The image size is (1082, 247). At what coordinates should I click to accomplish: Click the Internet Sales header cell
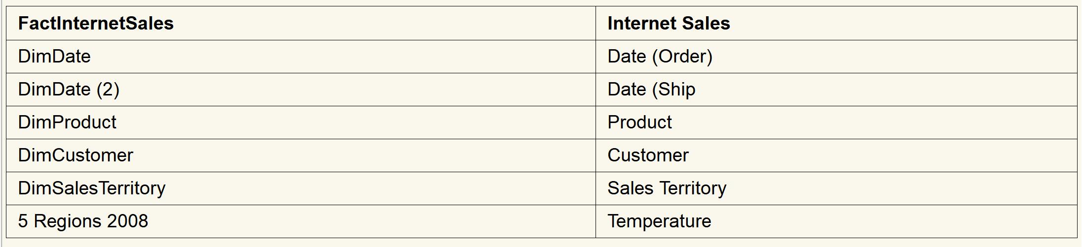669,24
